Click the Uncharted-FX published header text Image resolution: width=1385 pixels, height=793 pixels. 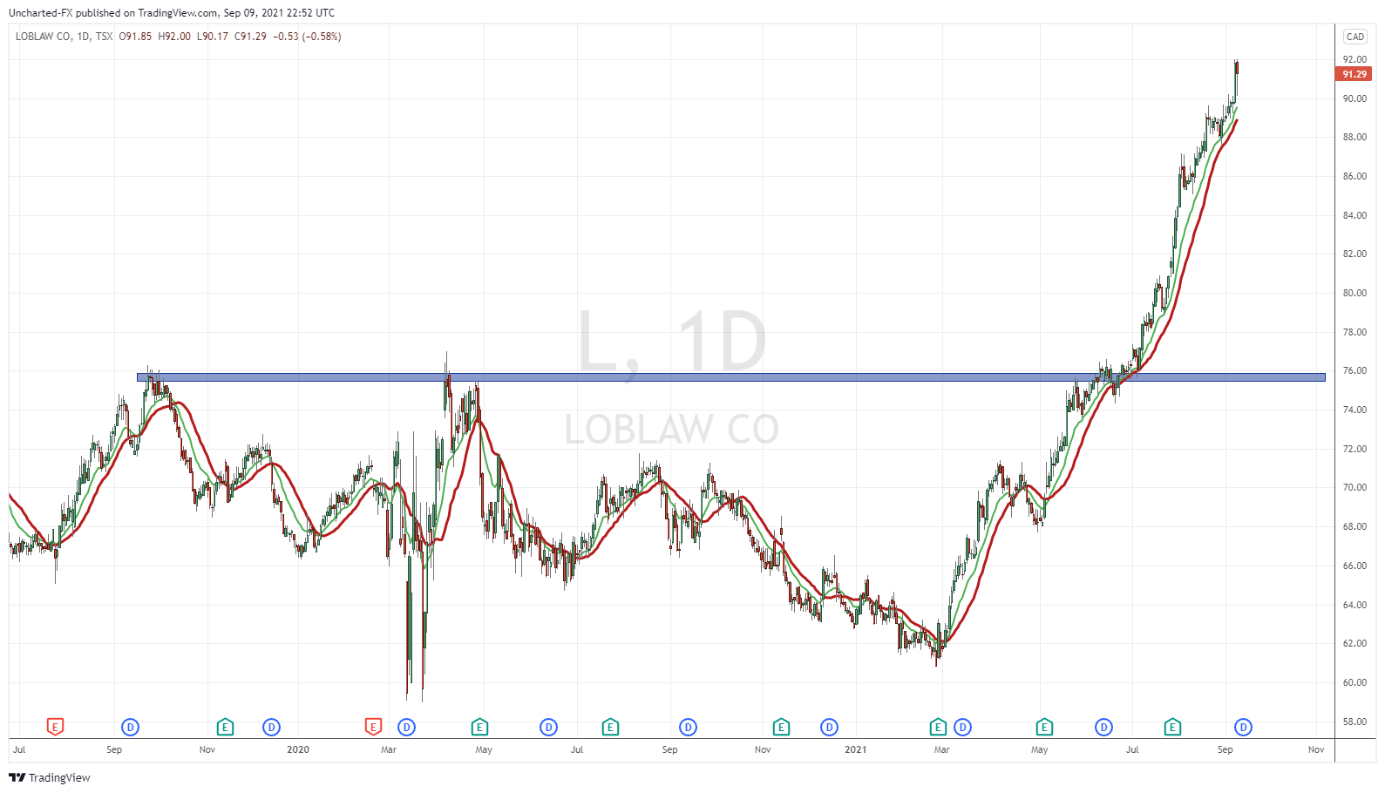172,13
